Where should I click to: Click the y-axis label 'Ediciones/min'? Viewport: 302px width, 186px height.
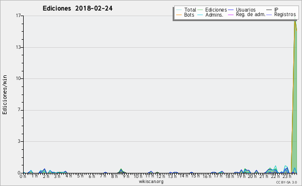coord(5,95)
